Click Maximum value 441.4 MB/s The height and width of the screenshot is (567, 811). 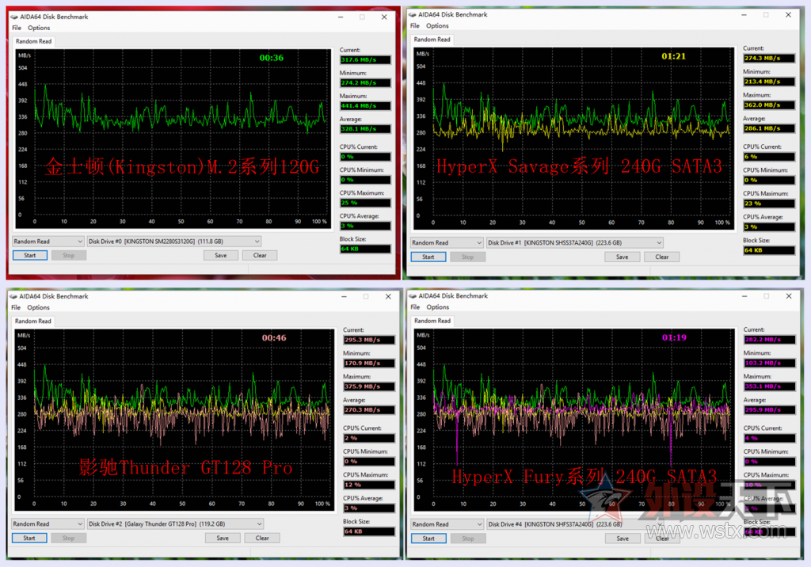365,105
